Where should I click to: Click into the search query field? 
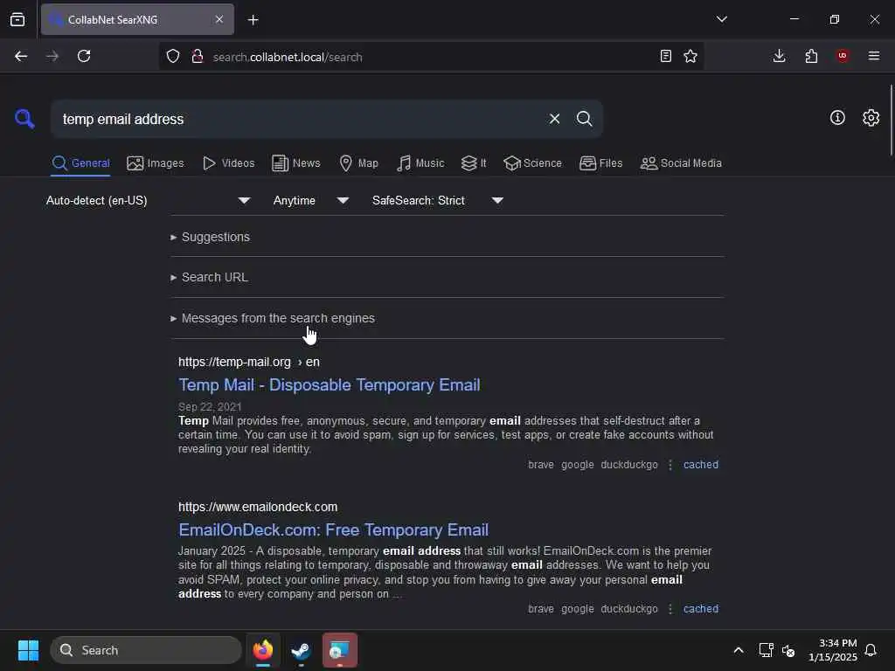point(297,119)
